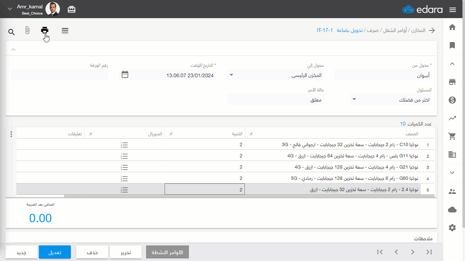Open the building sidebar icon

452,154
